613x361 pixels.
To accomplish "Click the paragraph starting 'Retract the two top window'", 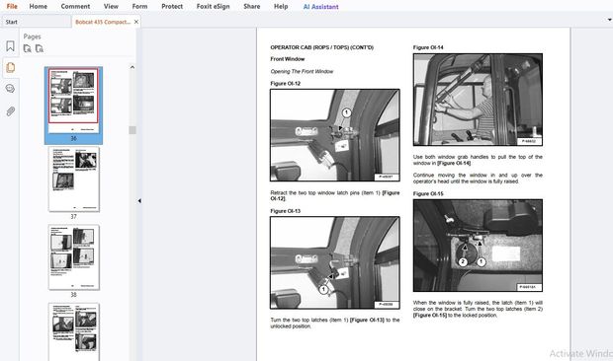I will [x=335, y=195].
